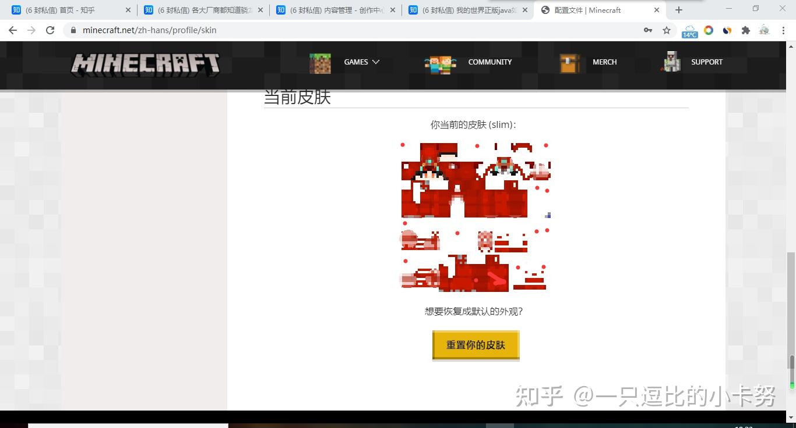
Task: Click the Minecraft logo in header
Action: click(x=145, y=63)
